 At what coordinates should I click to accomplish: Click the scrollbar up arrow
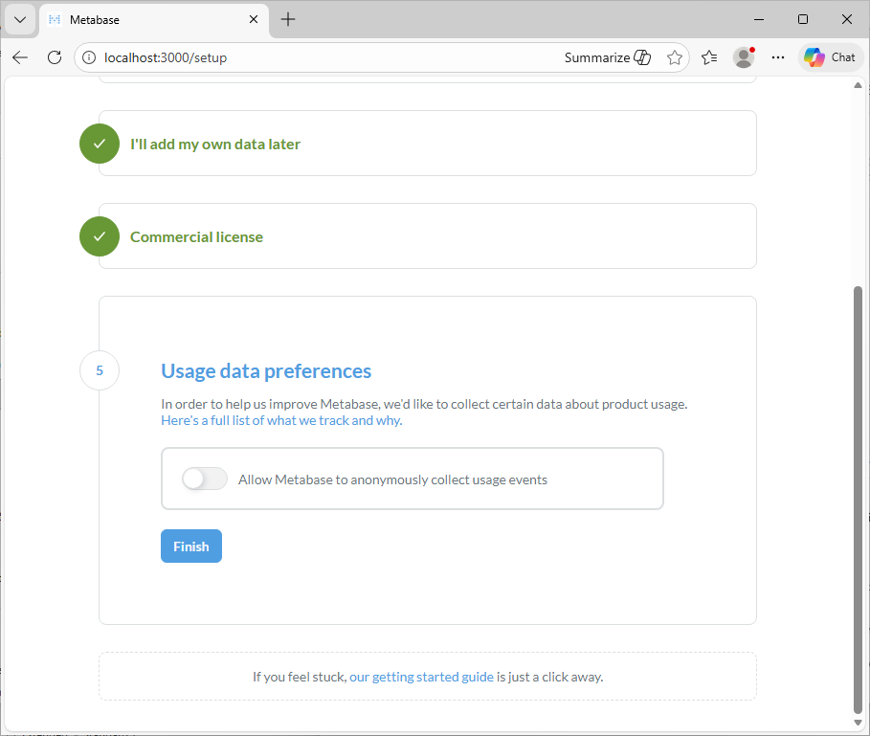858,85
